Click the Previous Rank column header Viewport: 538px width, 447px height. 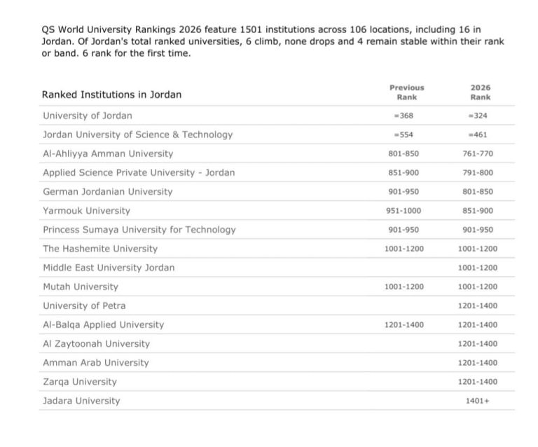click(x=406, y=92)
